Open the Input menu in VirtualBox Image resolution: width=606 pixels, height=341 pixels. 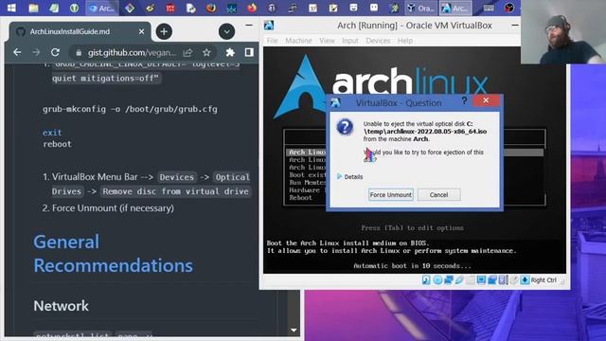(349, 41)
